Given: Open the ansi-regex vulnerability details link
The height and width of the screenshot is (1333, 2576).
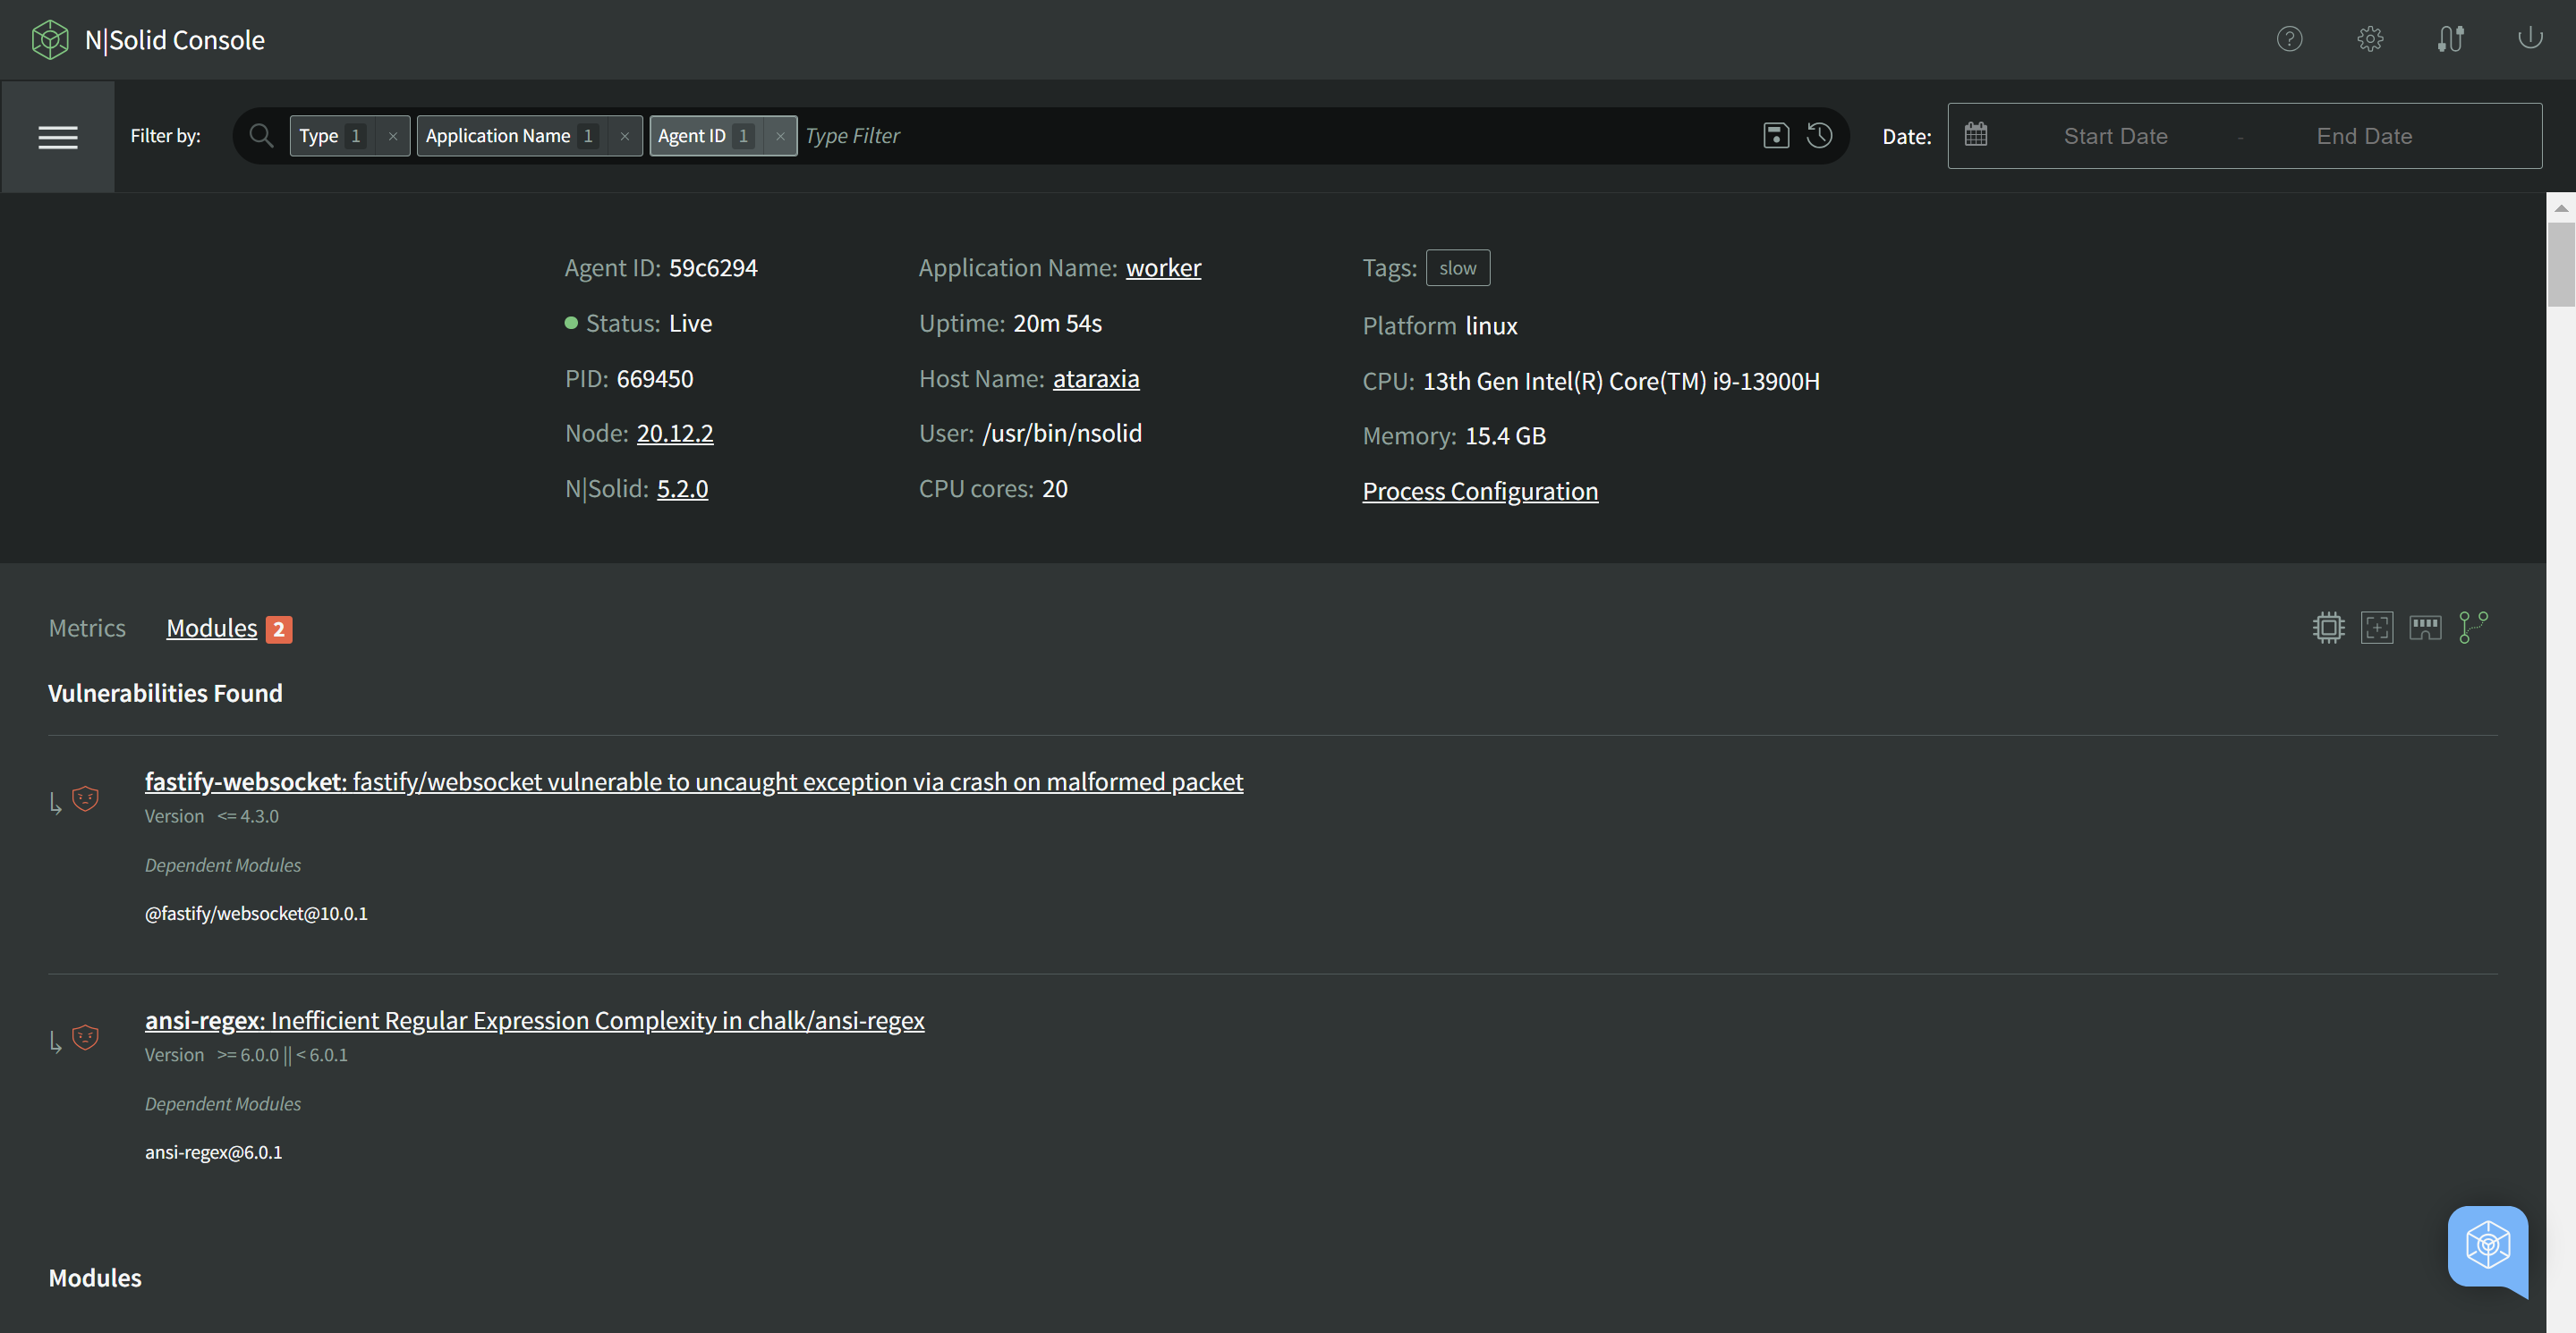Looking at the screenshot, I should point(535,1020).
